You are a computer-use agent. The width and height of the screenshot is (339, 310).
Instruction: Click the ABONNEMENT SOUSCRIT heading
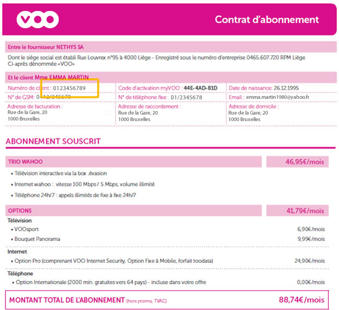(53, 141)
